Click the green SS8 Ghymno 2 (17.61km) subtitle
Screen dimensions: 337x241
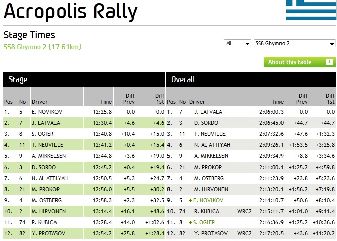tap(42, 47)
